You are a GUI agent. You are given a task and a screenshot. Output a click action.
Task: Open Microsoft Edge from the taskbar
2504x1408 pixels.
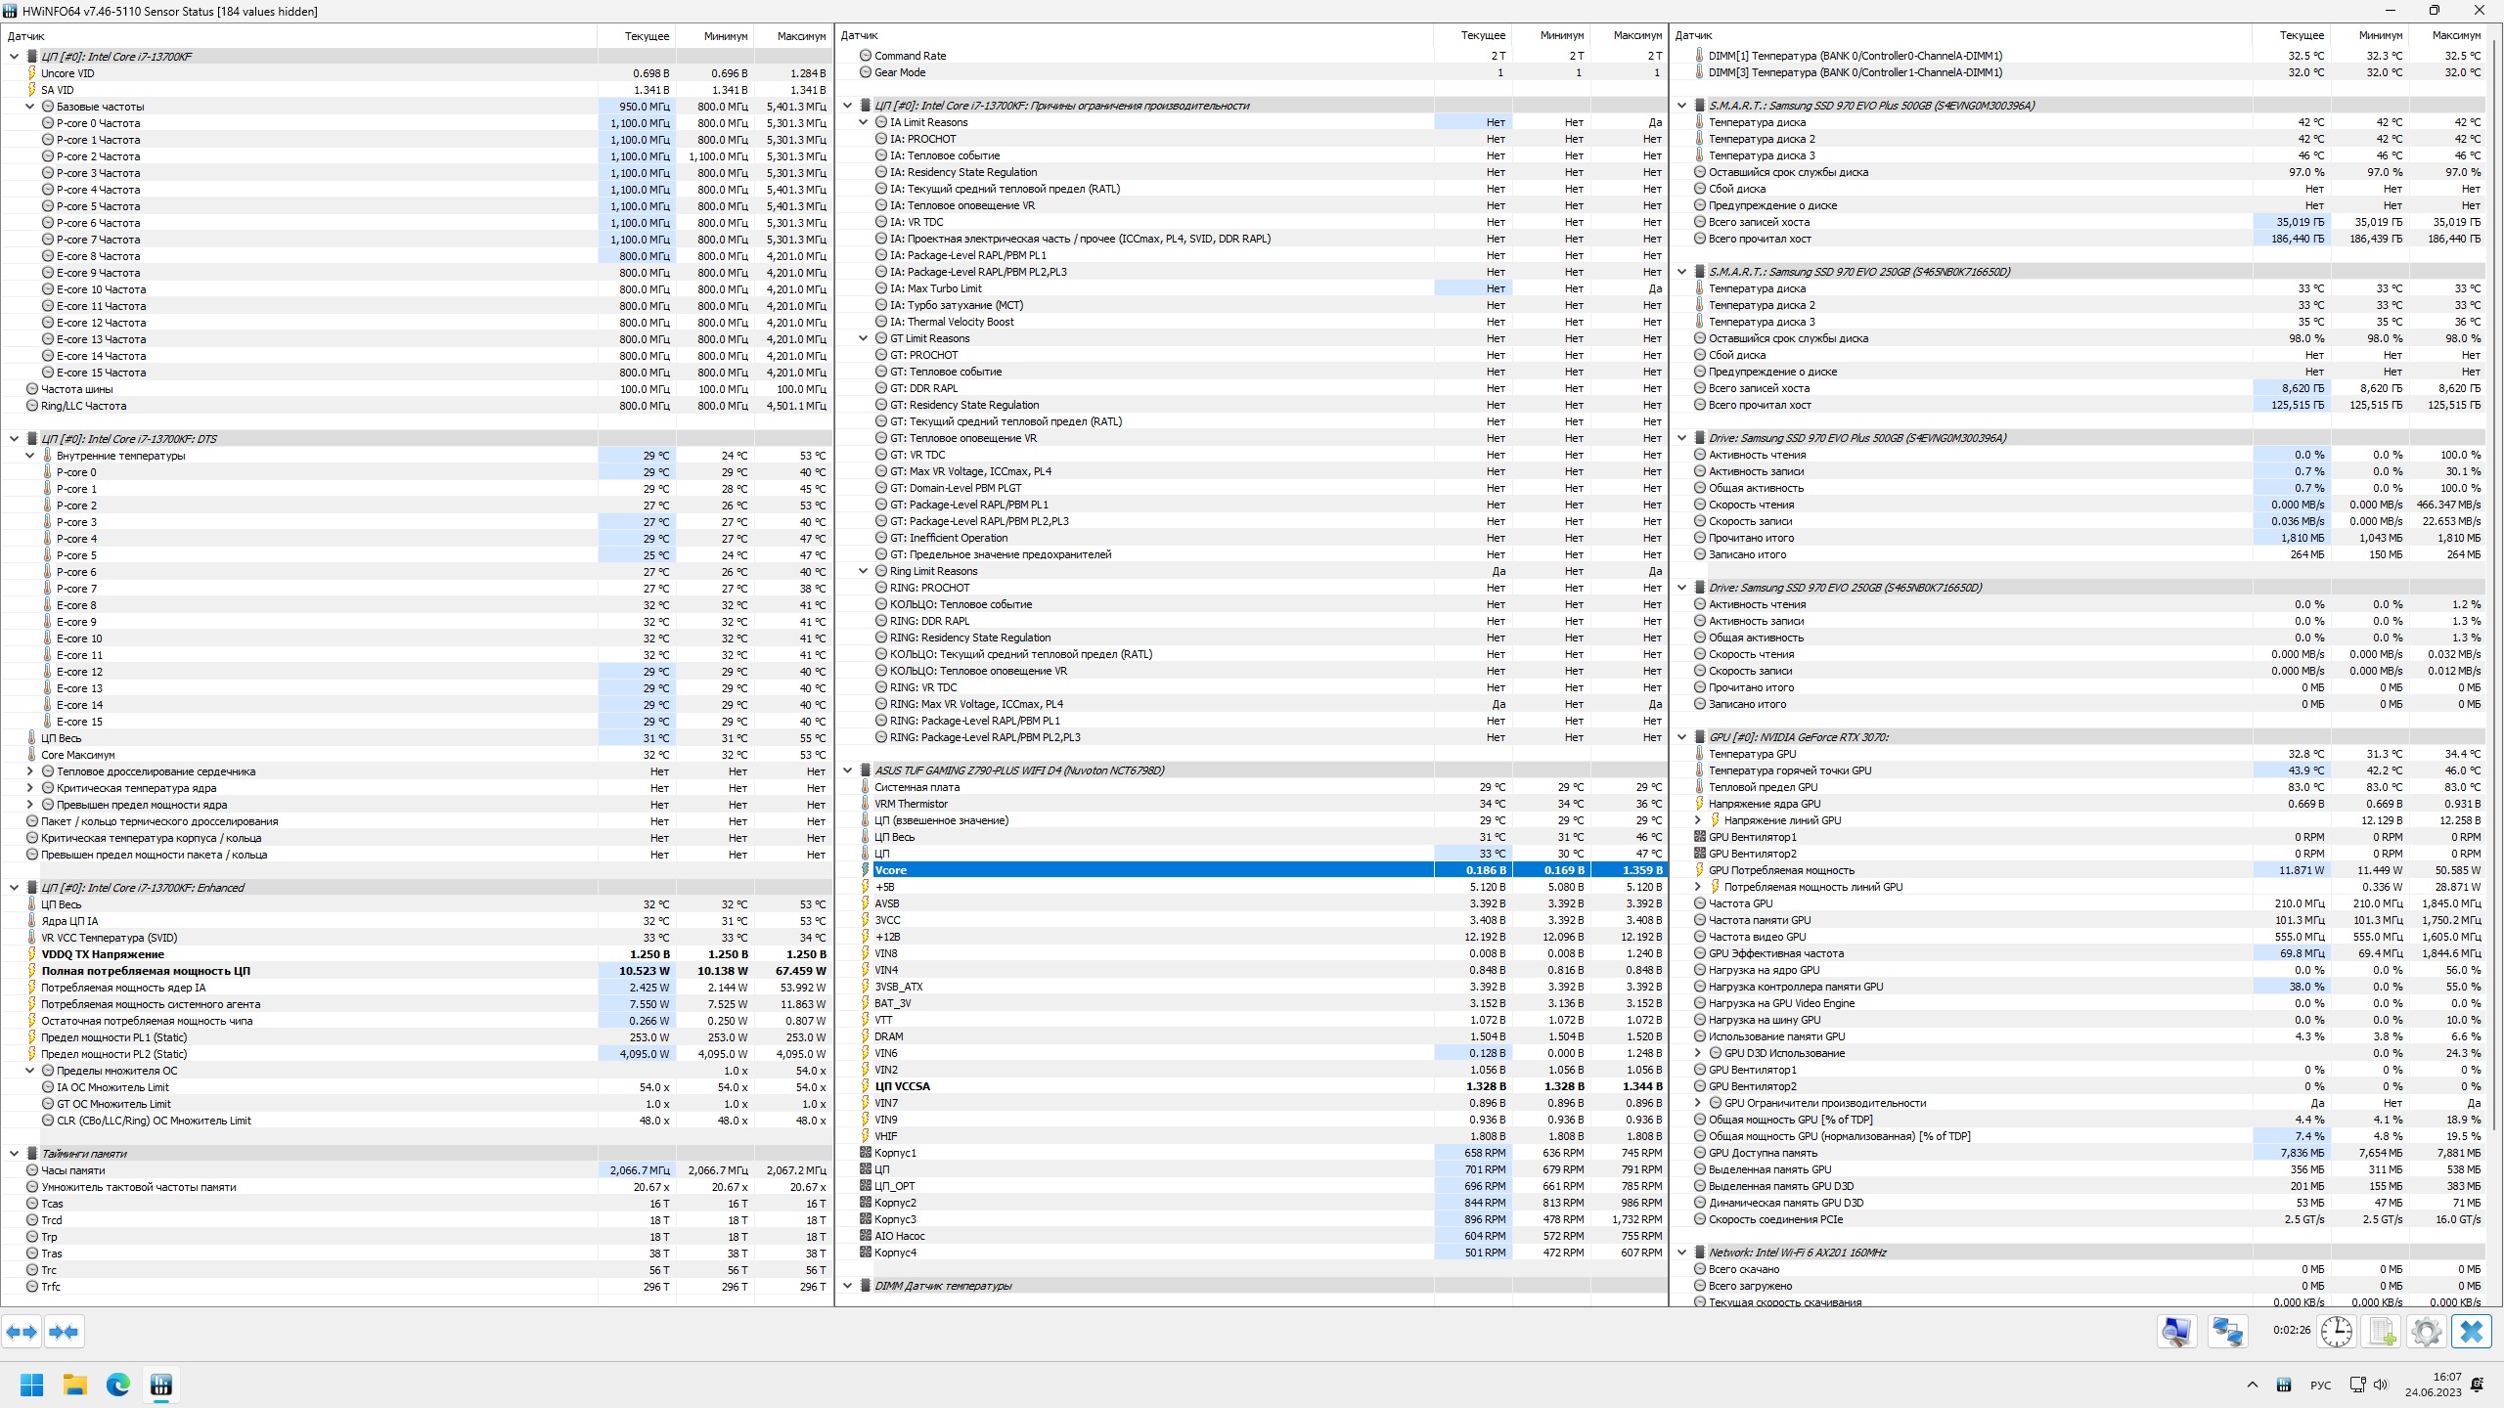pos(117,1385)
